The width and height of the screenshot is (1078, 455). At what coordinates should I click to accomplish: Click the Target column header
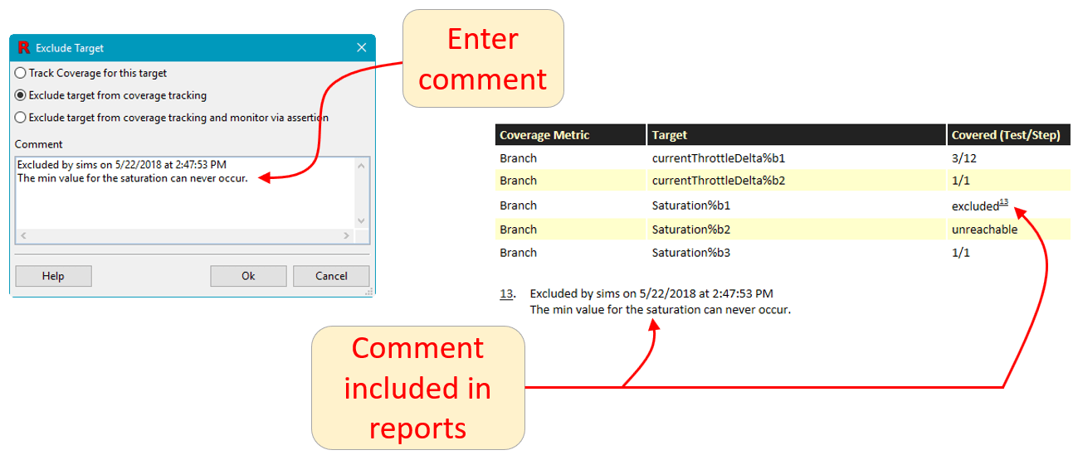pyautogui.click(x=797, y=134)
